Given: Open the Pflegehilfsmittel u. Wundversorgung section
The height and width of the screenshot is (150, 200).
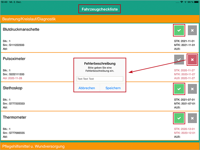Looking at the screenshot, I should (100, 146).
